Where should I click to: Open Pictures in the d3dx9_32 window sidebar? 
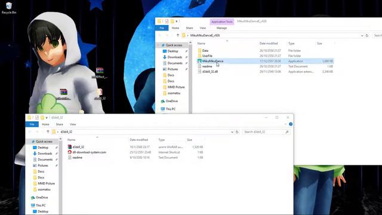pos(43,165)
